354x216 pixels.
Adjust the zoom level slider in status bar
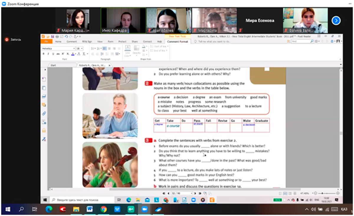[x=323, y=193]
